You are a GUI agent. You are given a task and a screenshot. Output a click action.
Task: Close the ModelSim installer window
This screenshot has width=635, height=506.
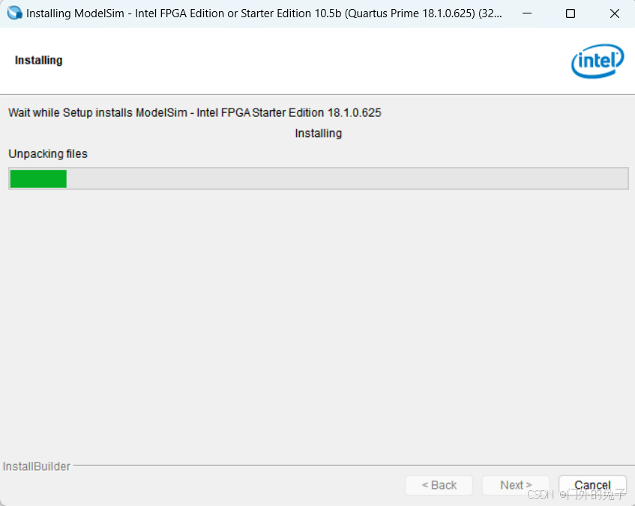(x=614, y=13)
